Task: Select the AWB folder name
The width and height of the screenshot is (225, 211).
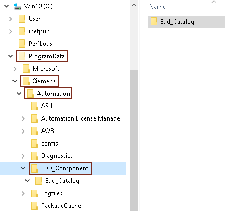Action: 47,131
